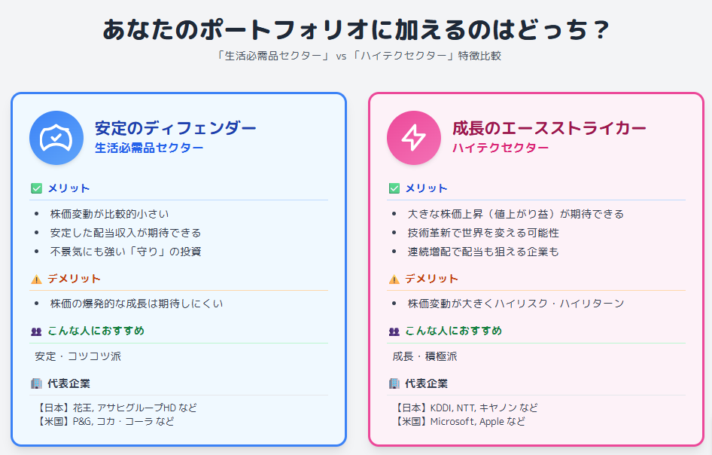Screen dimensions: 712x455
Task: Click the pink lightning bolt icon
Action: [413, 138]
